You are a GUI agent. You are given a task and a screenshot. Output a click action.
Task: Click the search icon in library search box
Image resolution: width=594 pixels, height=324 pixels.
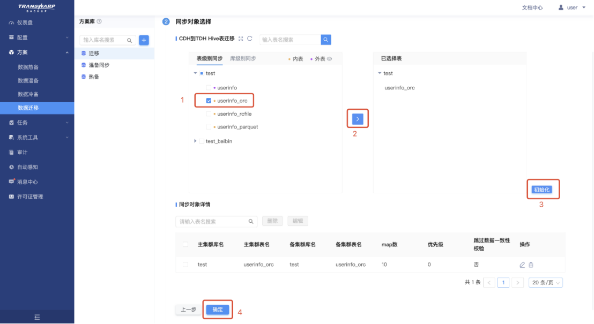point(130,40)
